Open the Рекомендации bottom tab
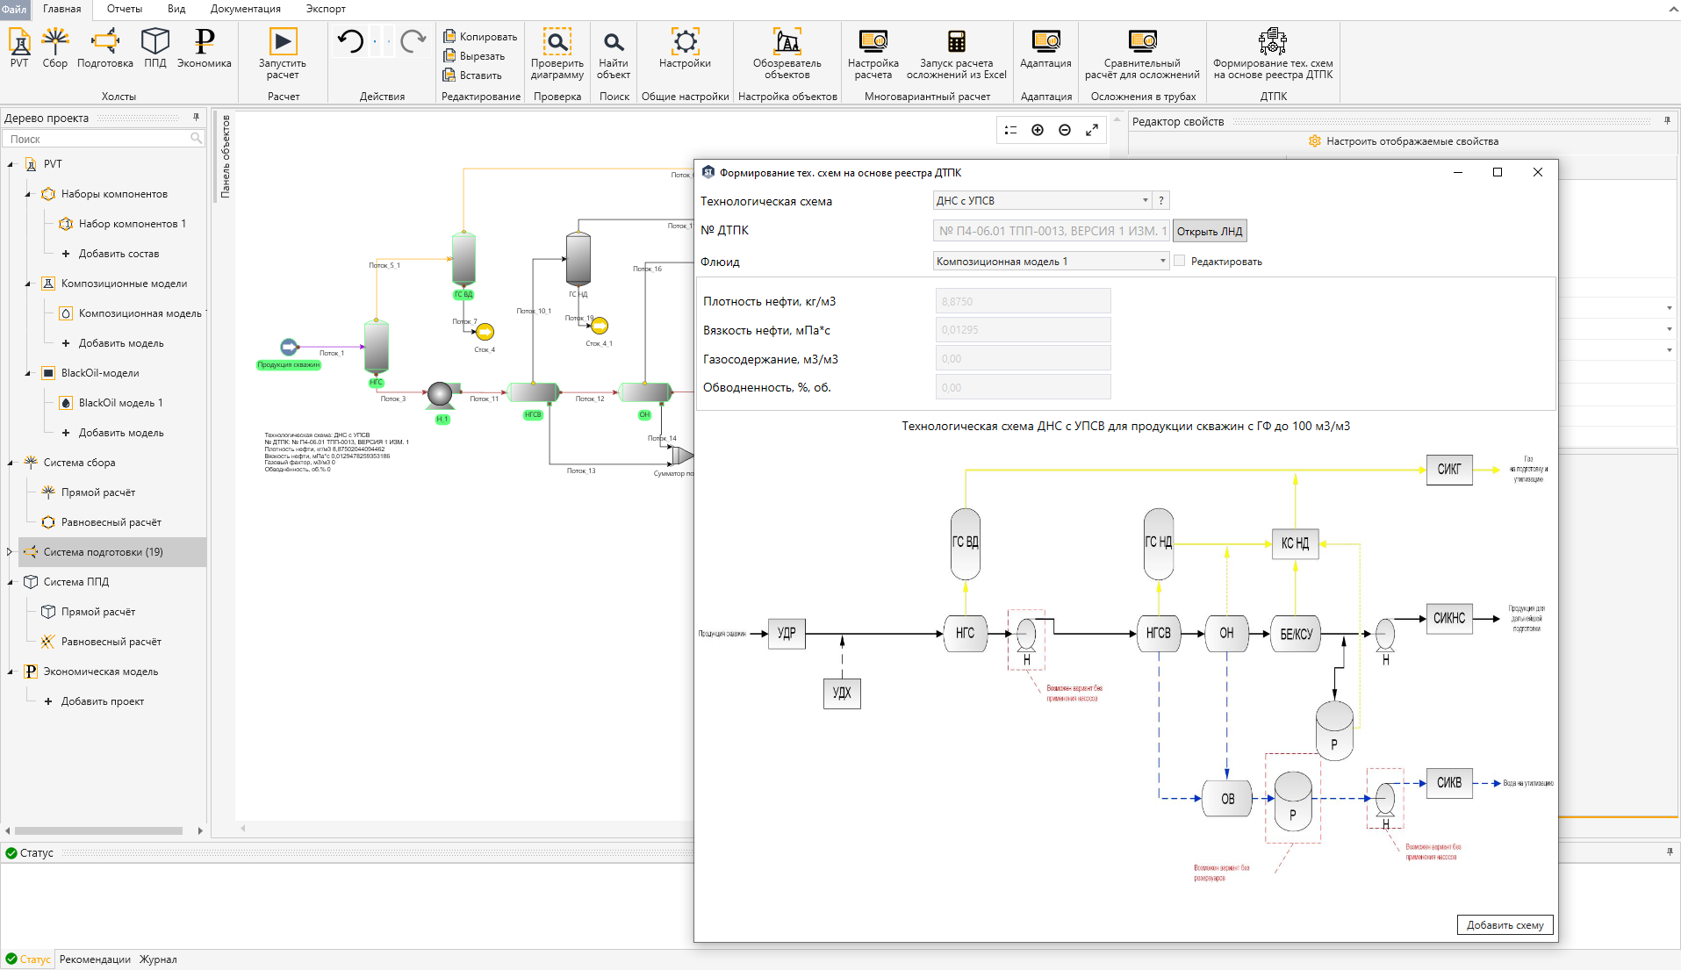1681x970 pixels. pos(95,959)
